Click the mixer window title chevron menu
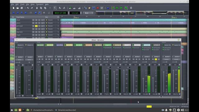 [x=17, y=40]
